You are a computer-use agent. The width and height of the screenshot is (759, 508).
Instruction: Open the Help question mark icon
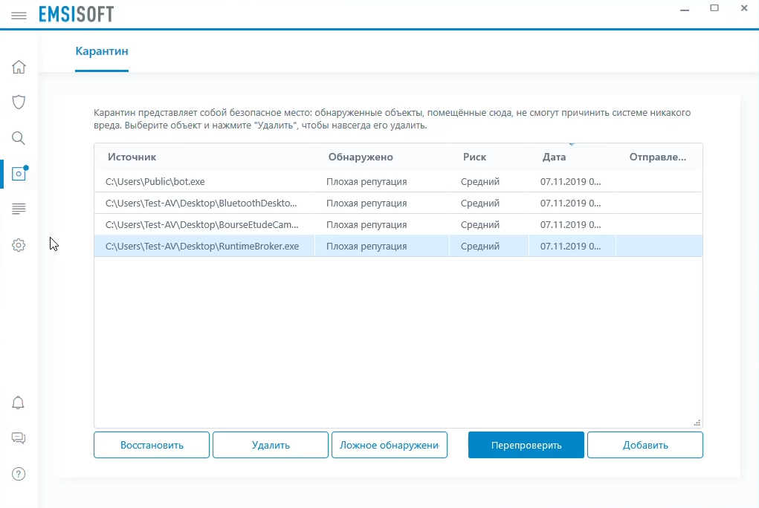[x=19, y=473]
